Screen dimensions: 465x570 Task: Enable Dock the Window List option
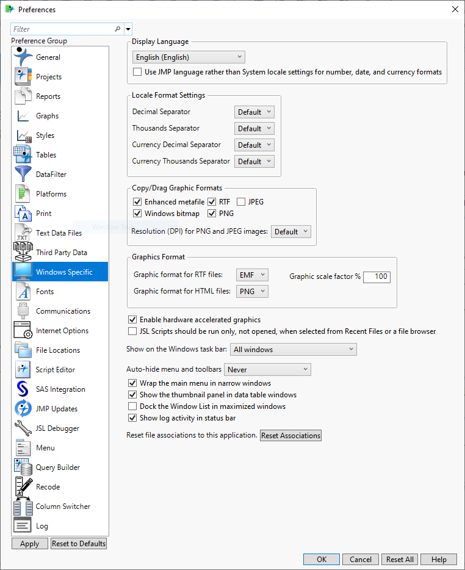pos(132,406)
